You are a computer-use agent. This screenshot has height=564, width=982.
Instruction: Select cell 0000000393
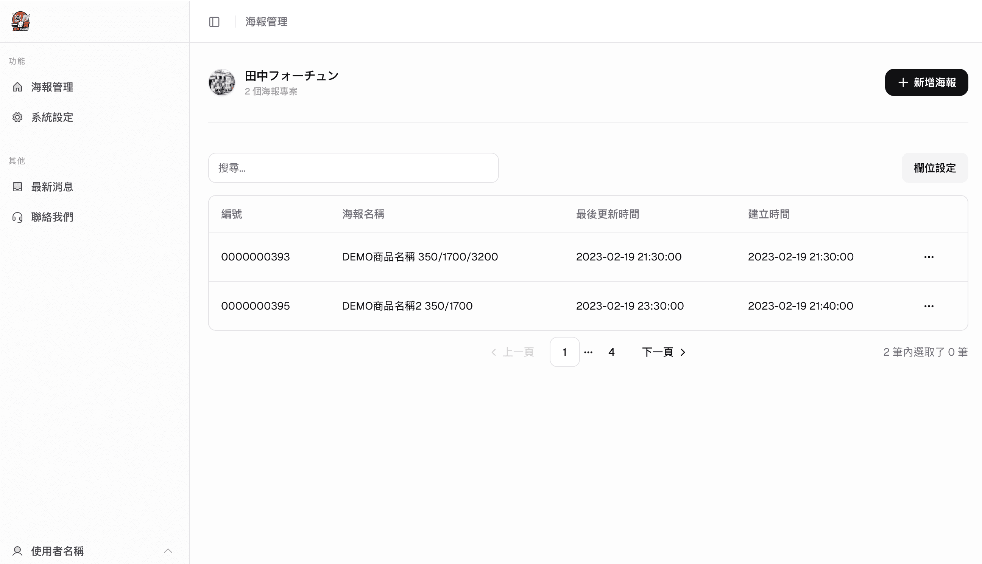[255, 257]
